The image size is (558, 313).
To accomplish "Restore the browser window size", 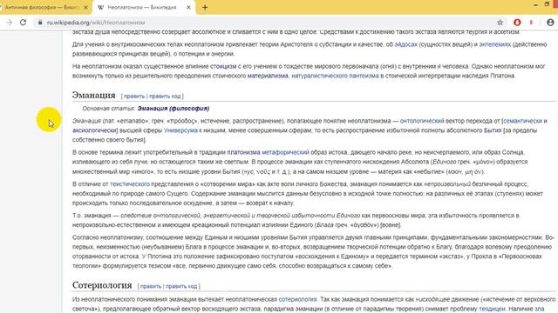I will pos(547,4).
